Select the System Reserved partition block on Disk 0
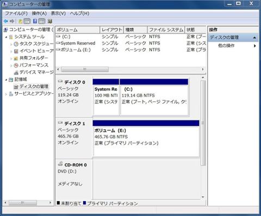261x216 pixels. (106, 97)
